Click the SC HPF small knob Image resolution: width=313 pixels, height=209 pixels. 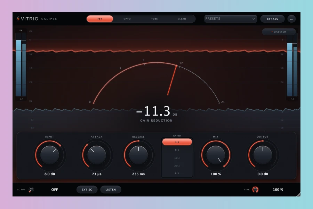click(x=31, y=189)
